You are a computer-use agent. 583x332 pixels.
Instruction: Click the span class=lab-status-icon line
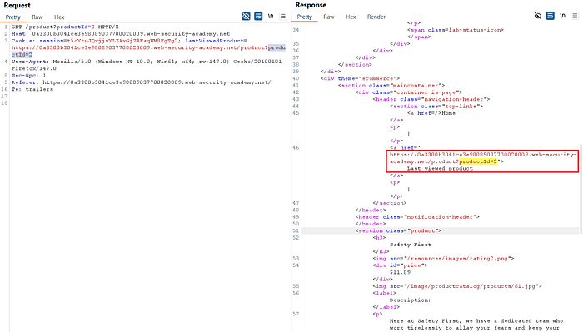pyautogui.click(x=456, y=30)
